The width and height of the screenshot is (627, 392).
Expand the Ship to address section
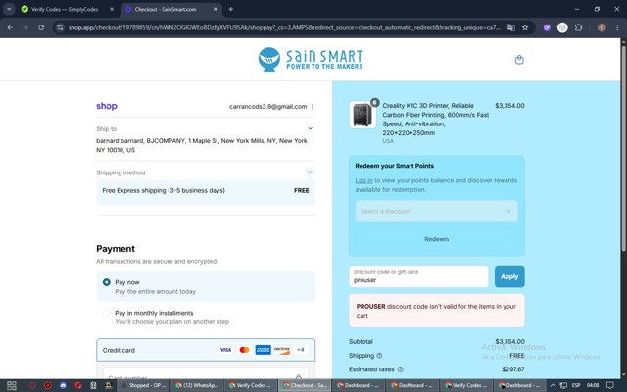310,128
